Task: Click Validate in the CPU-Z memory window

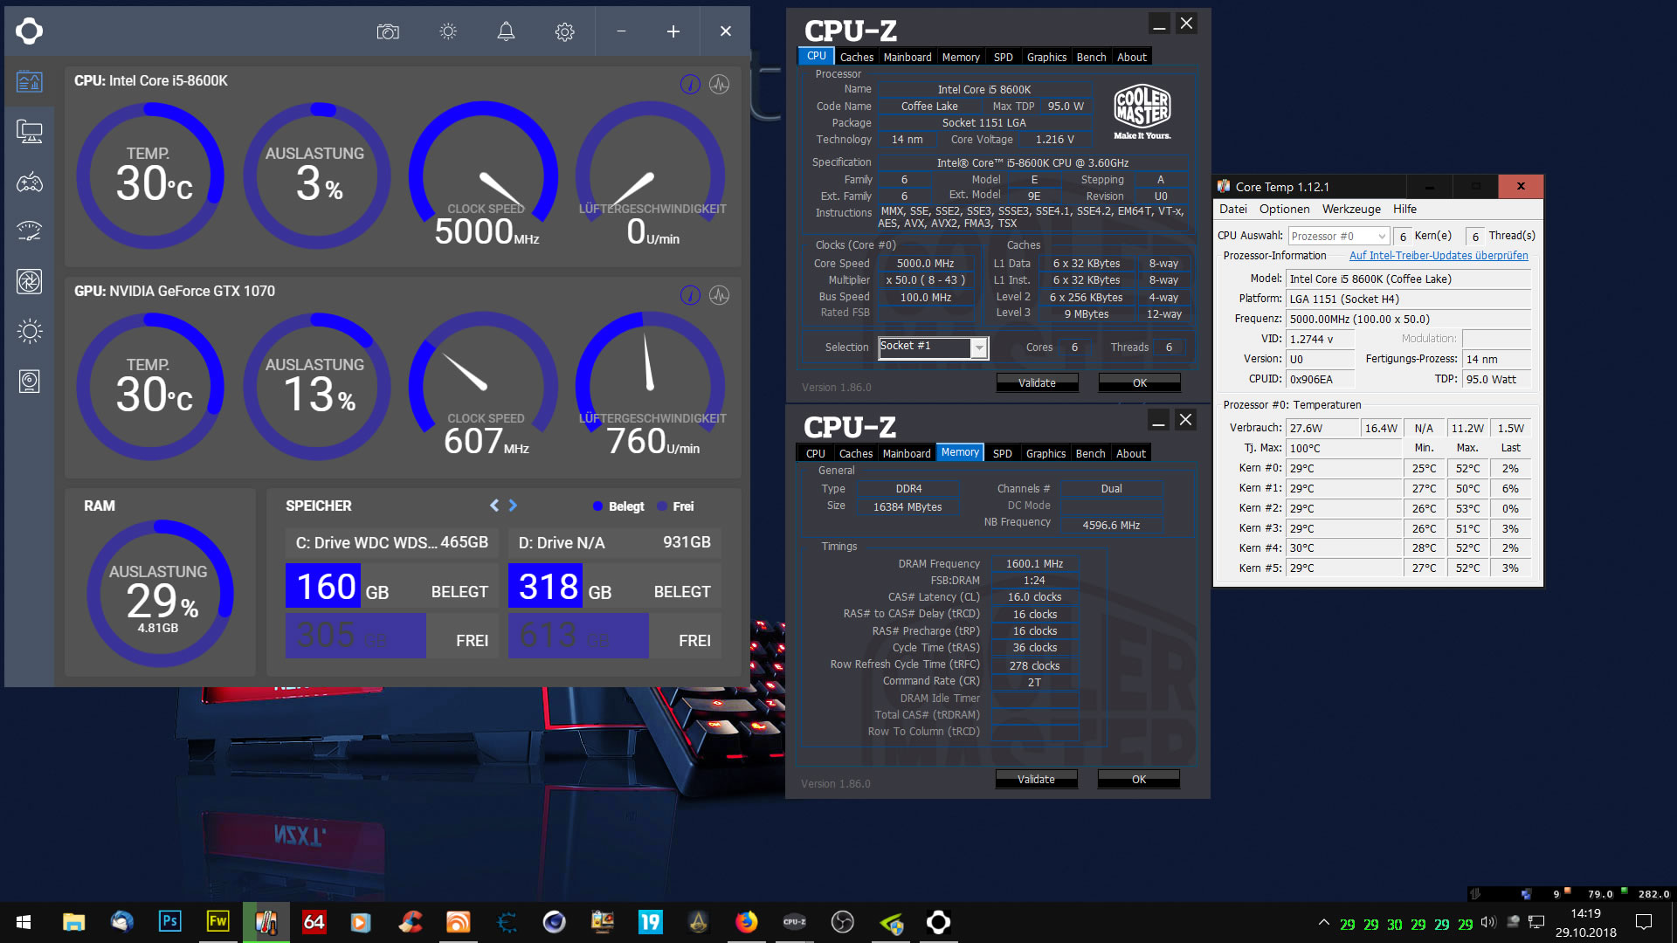Action: (1036, 779)
